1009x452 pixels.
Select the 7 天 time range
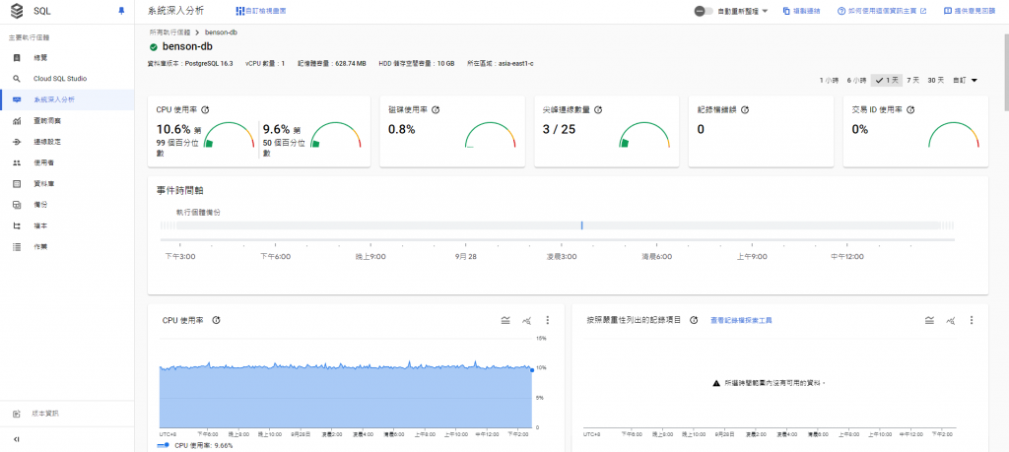coord(912,81)
